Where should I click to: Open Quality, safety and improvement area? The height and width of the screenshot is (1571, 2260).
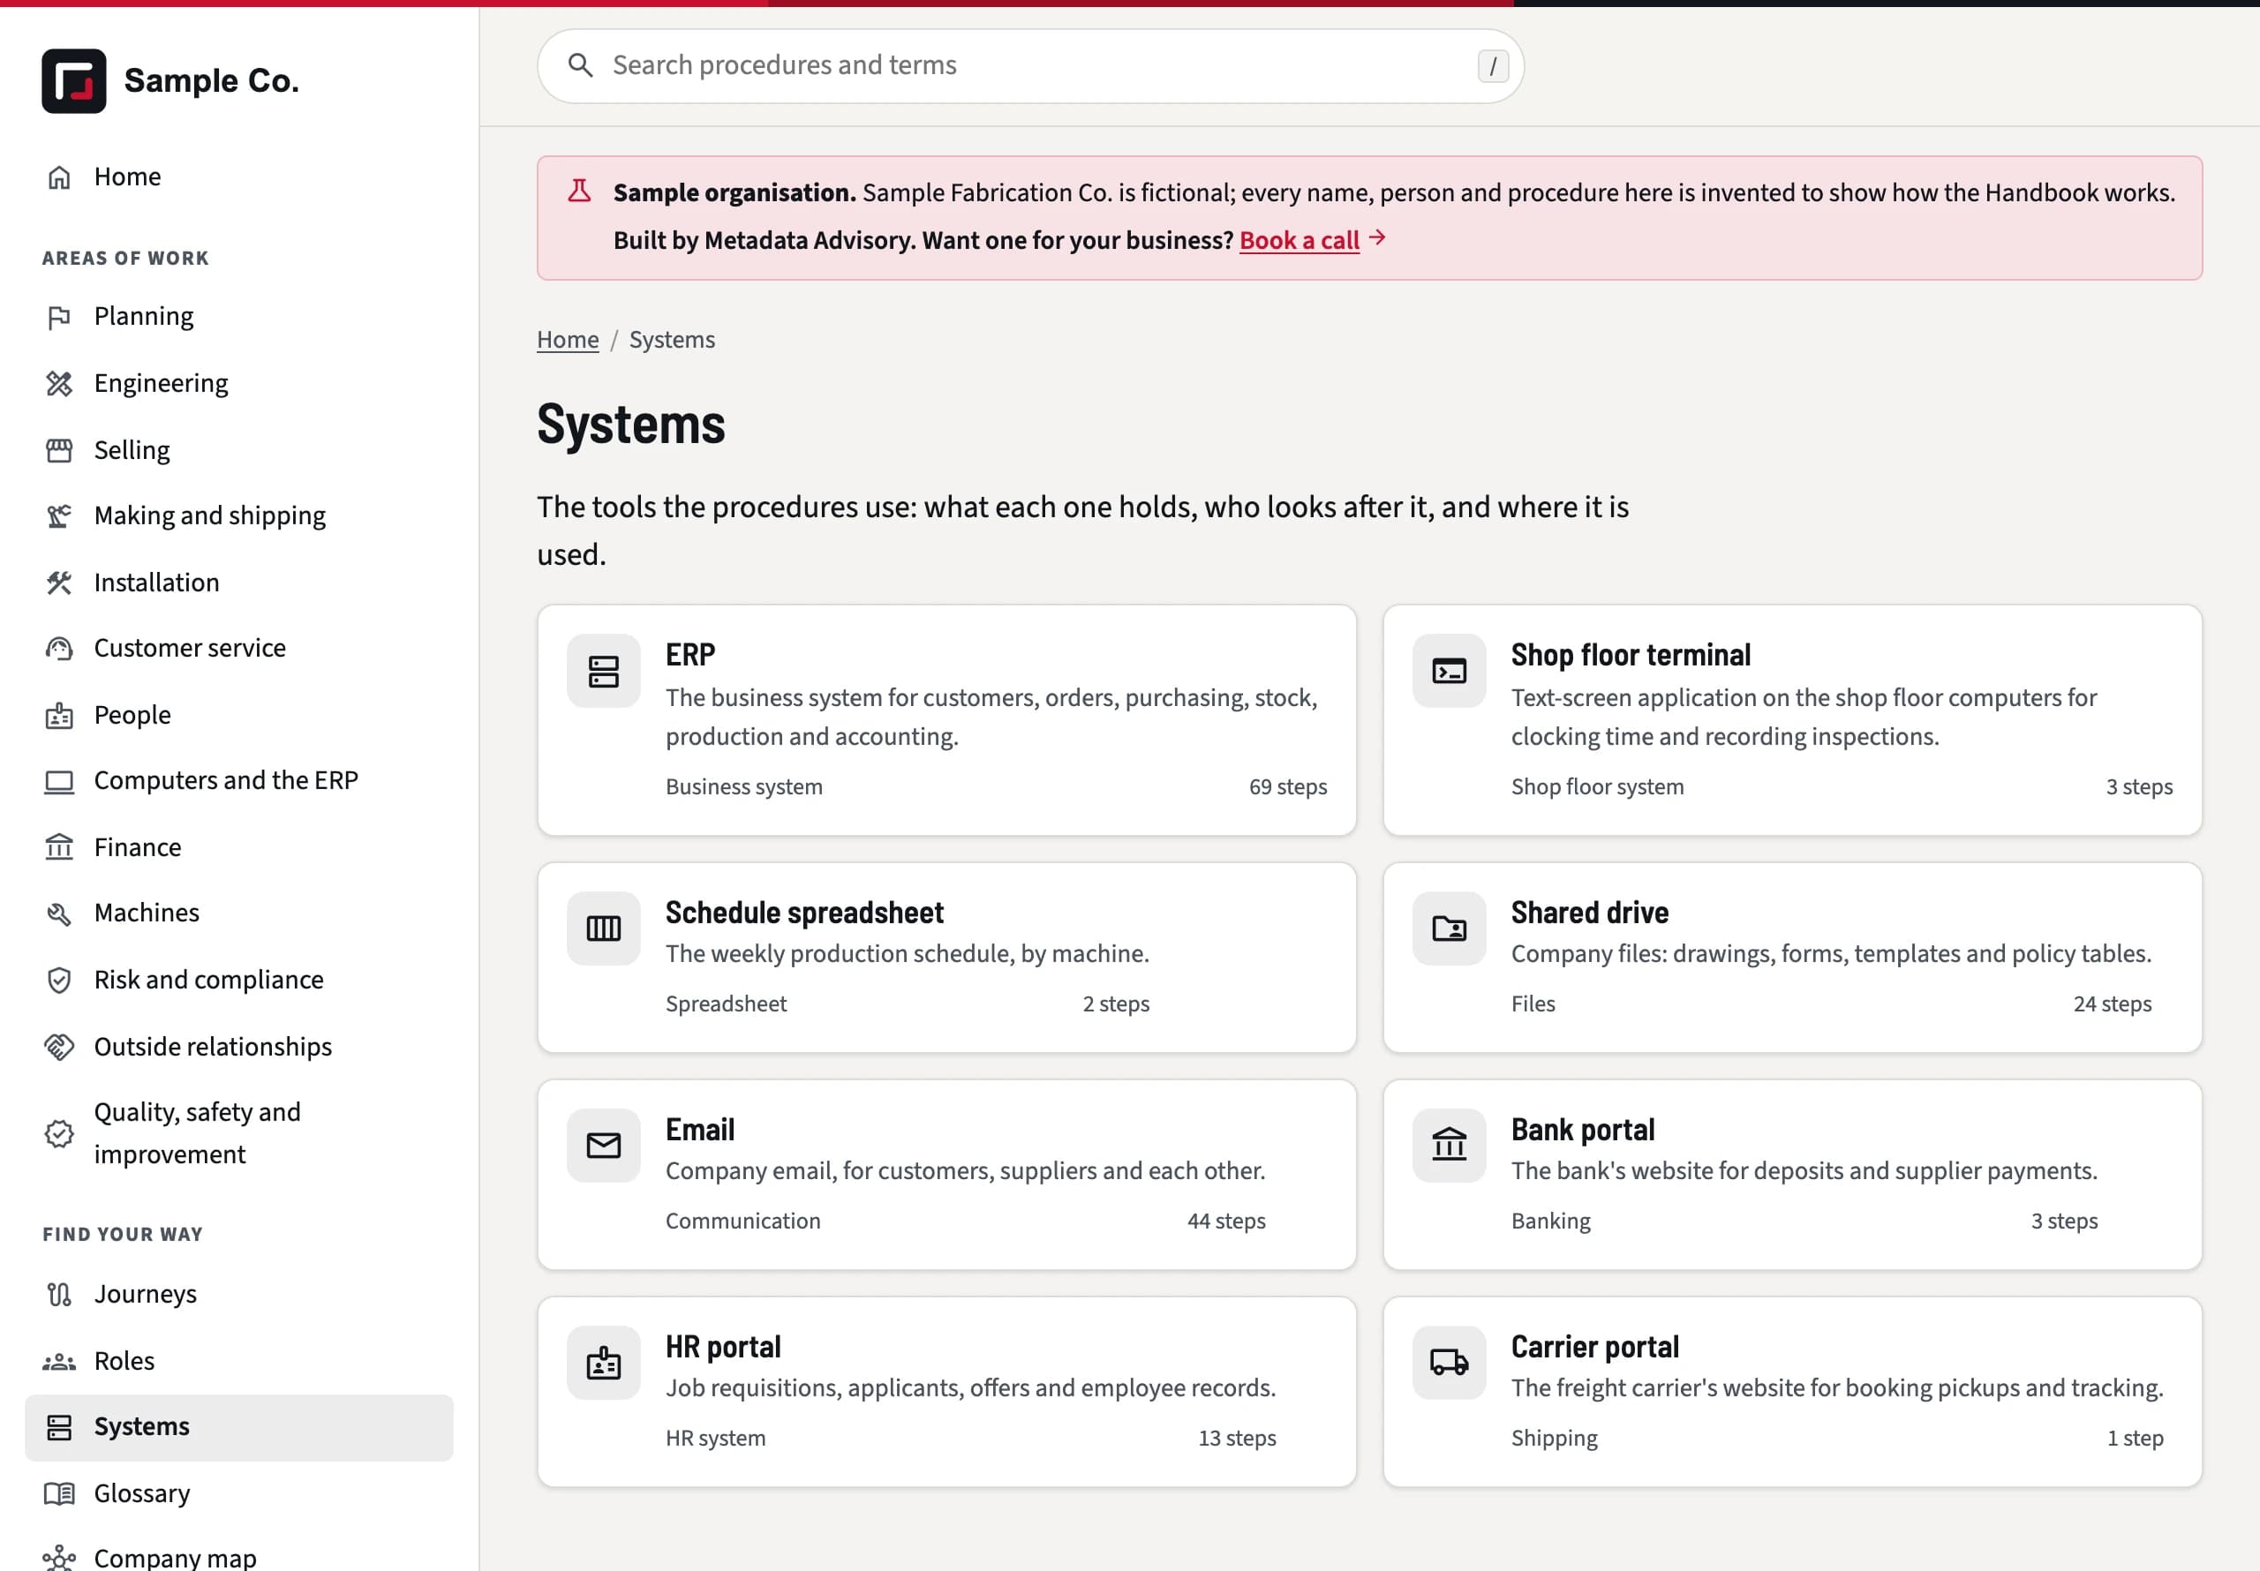(x=239, y=1134)
